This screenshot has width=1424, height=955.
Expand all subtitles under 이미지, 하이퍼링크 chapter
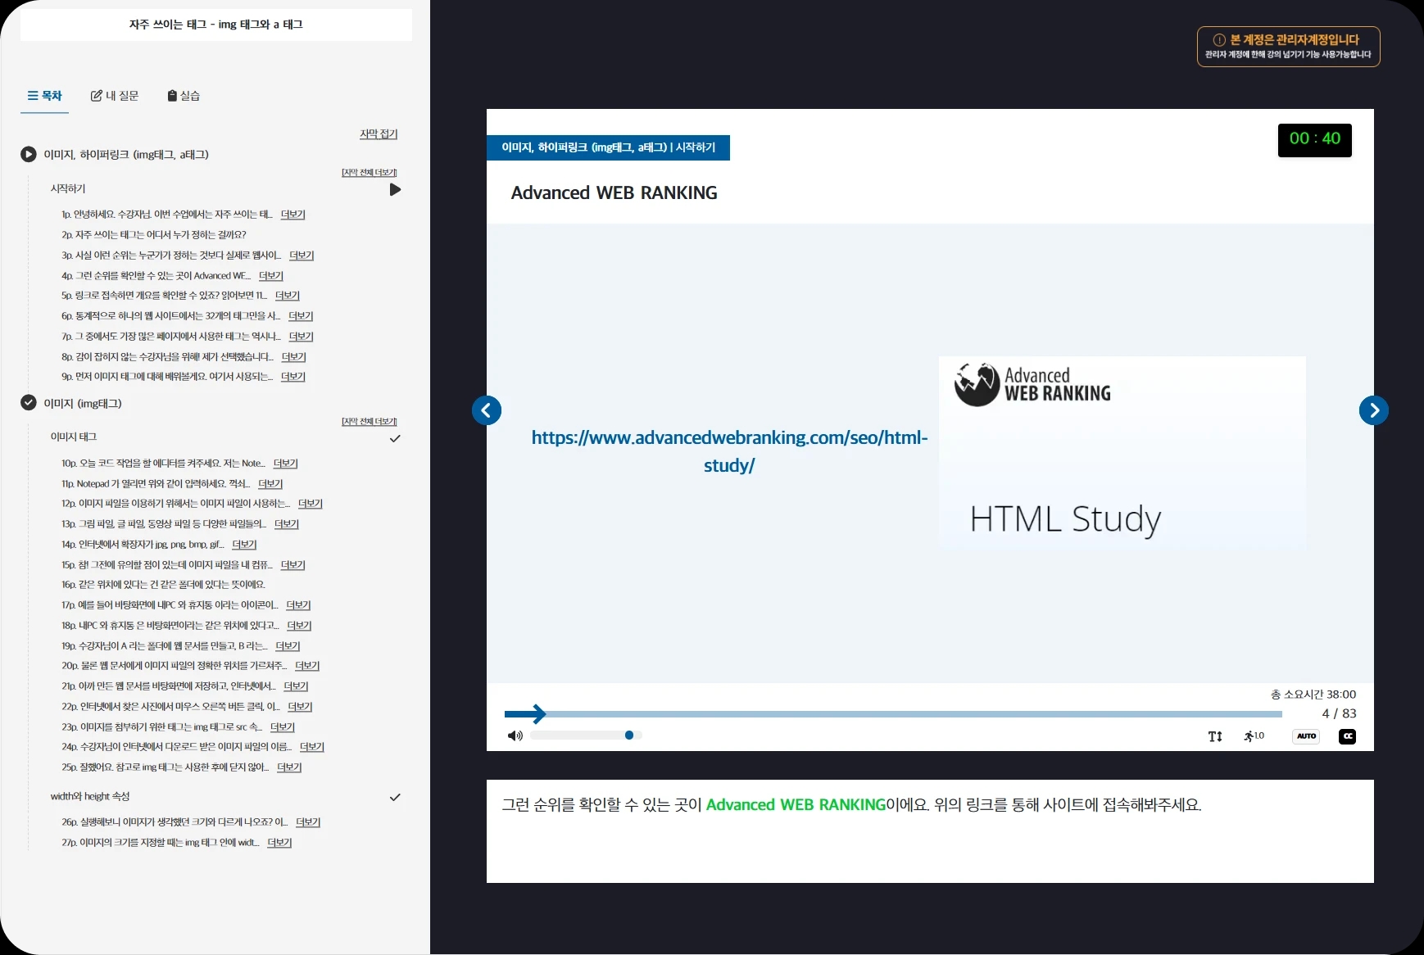(x=370, y=172)
